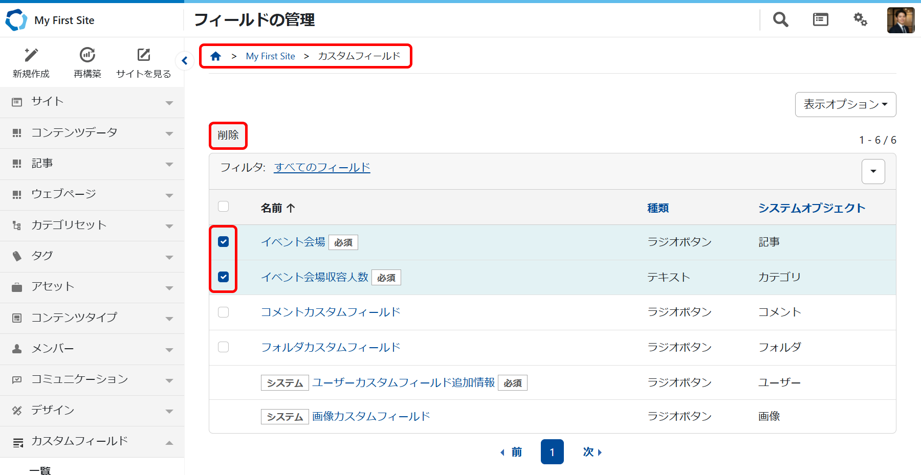Screen dimensions: 921x475
Task: Open the user profile avatar
Action: coord(901,20)
